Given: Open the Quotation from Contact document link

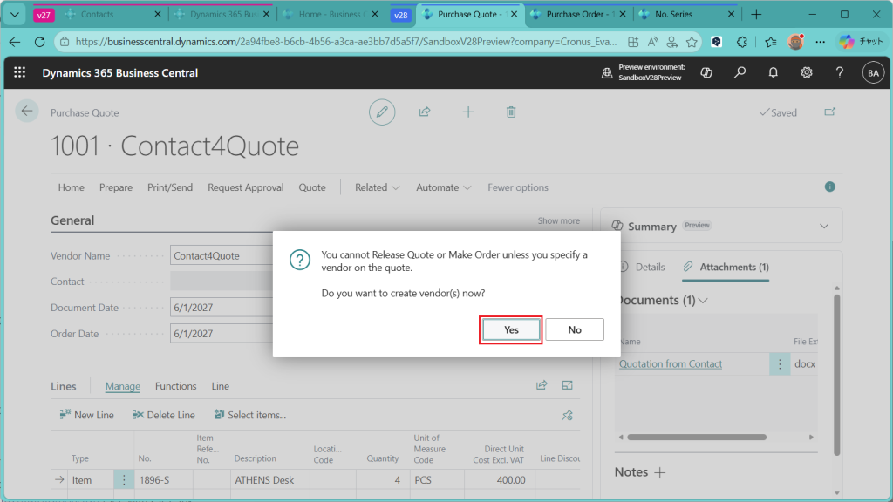Looking at the screenshot, I should click(670, 364).
